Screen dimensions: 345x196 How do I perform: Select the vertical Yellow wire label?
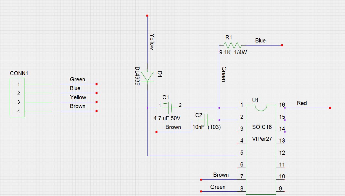tap(151, 42)
